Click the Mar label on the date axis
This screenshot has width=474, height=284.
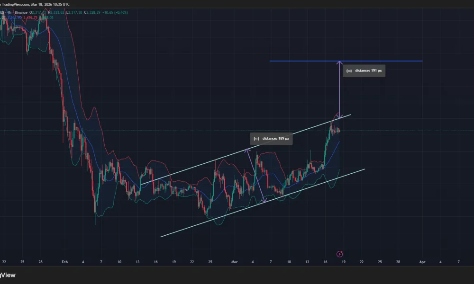234,261
